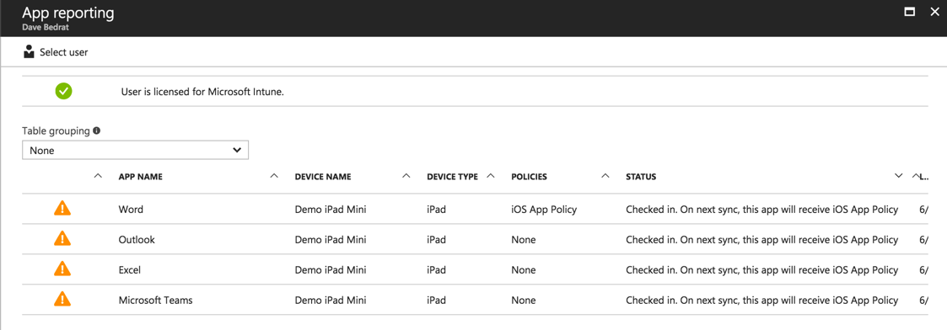
Task: Click User is licensed for Microsoft Intune text
Action: click(x=202, y=93)
